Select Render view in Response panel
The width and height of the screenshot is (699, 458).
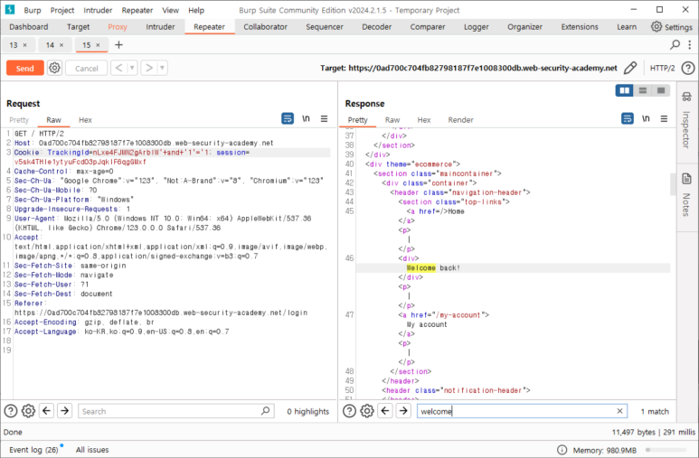[x=460, y=120]
